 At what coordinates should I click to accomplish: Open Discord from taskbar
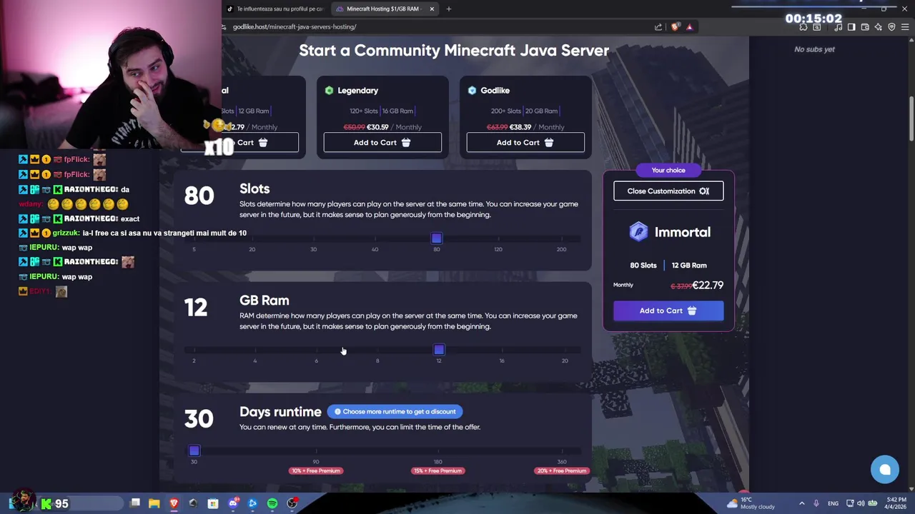(x=233, y=503)
